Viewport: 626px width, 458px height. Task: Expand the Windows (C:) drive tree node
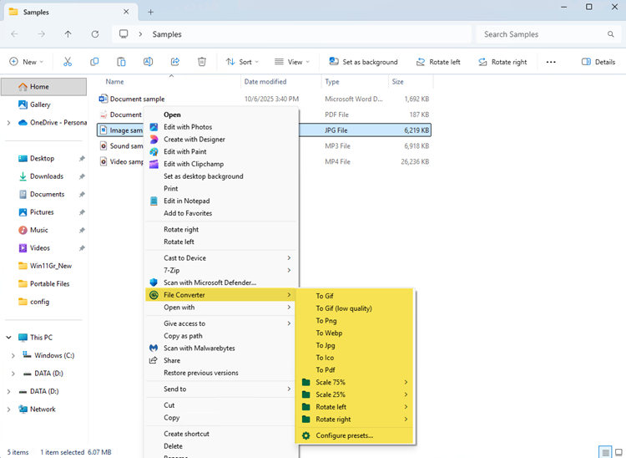13,355
